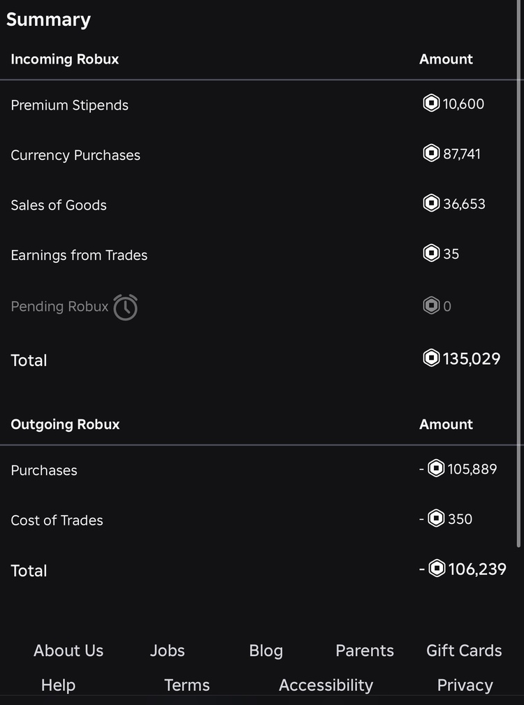
Task: Go to the Parents footer link
Action: (365, 651)
